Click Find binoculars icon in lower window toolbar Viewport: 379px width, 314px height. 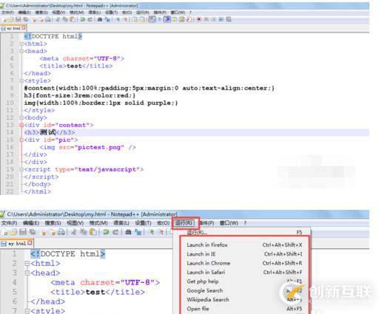coord(128,232)
